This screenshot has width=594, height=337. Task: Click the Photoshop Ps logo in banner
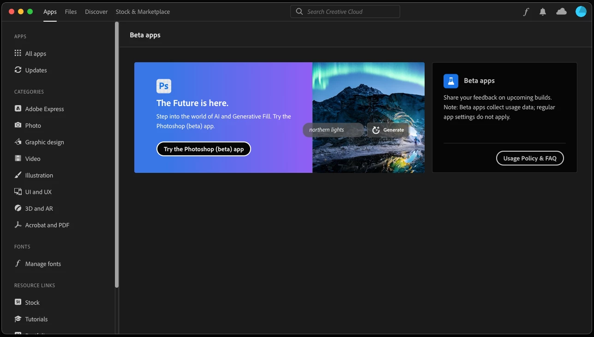coord(164,86)
